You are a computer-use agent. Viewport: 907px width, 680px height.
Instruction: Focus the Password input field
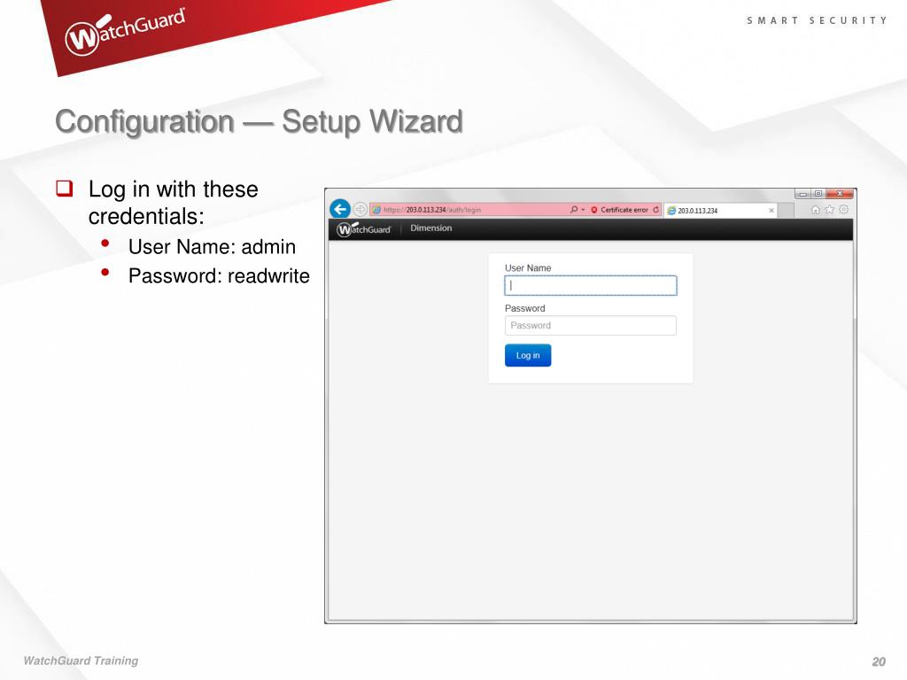(x=591, y=326)
